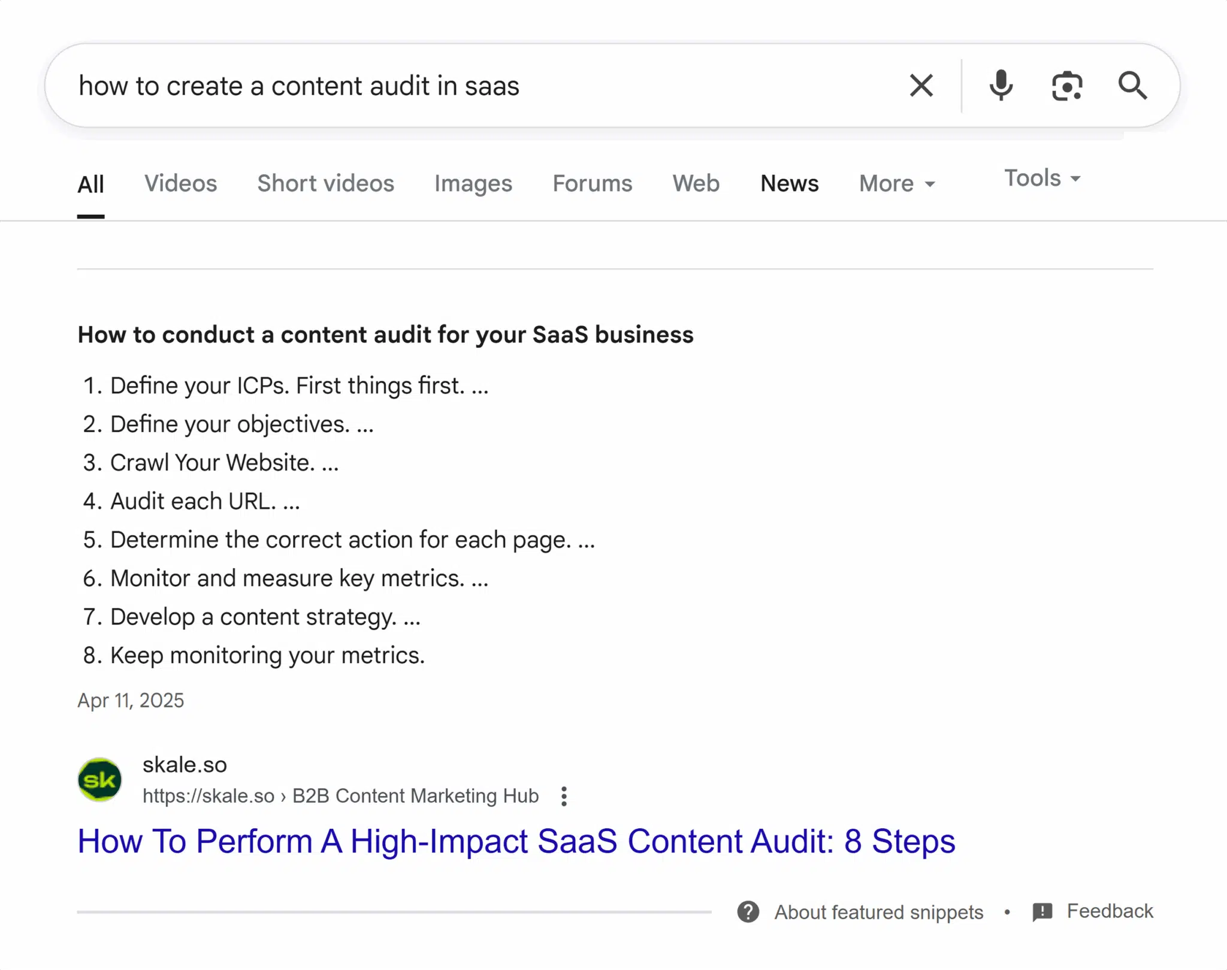The image size is (1227, 970).
Task: Expand the Tools dropdown
Action: (x=1042, y=178)
